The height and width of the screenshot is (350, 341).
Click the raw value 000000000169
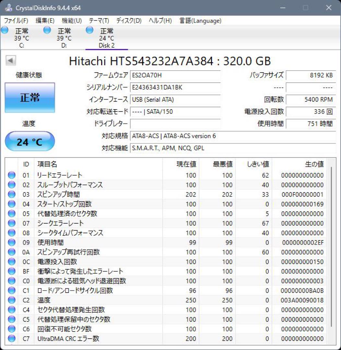pos(302,204)
